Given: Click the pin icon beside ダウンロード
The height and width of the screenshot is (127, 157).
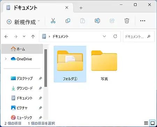Looking at the screenshot, I should 40,88.
